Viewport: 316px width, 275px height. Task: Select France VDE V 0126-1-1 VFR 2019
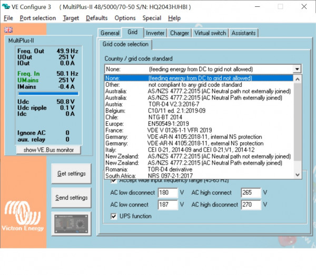click(199, 130)
